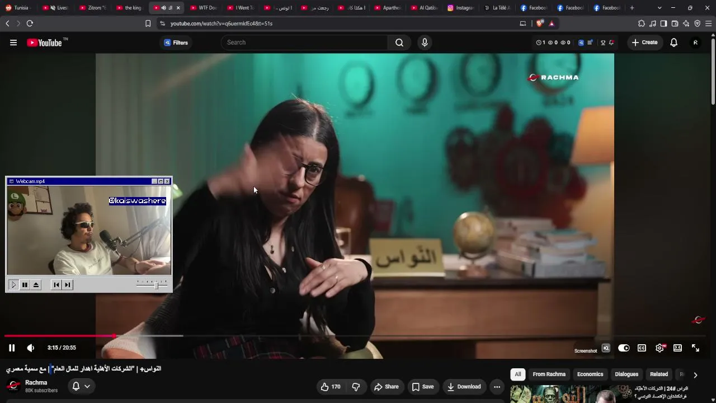Select the Economics chip
This screenshot has width=716, height=403.
coord(590,374)
